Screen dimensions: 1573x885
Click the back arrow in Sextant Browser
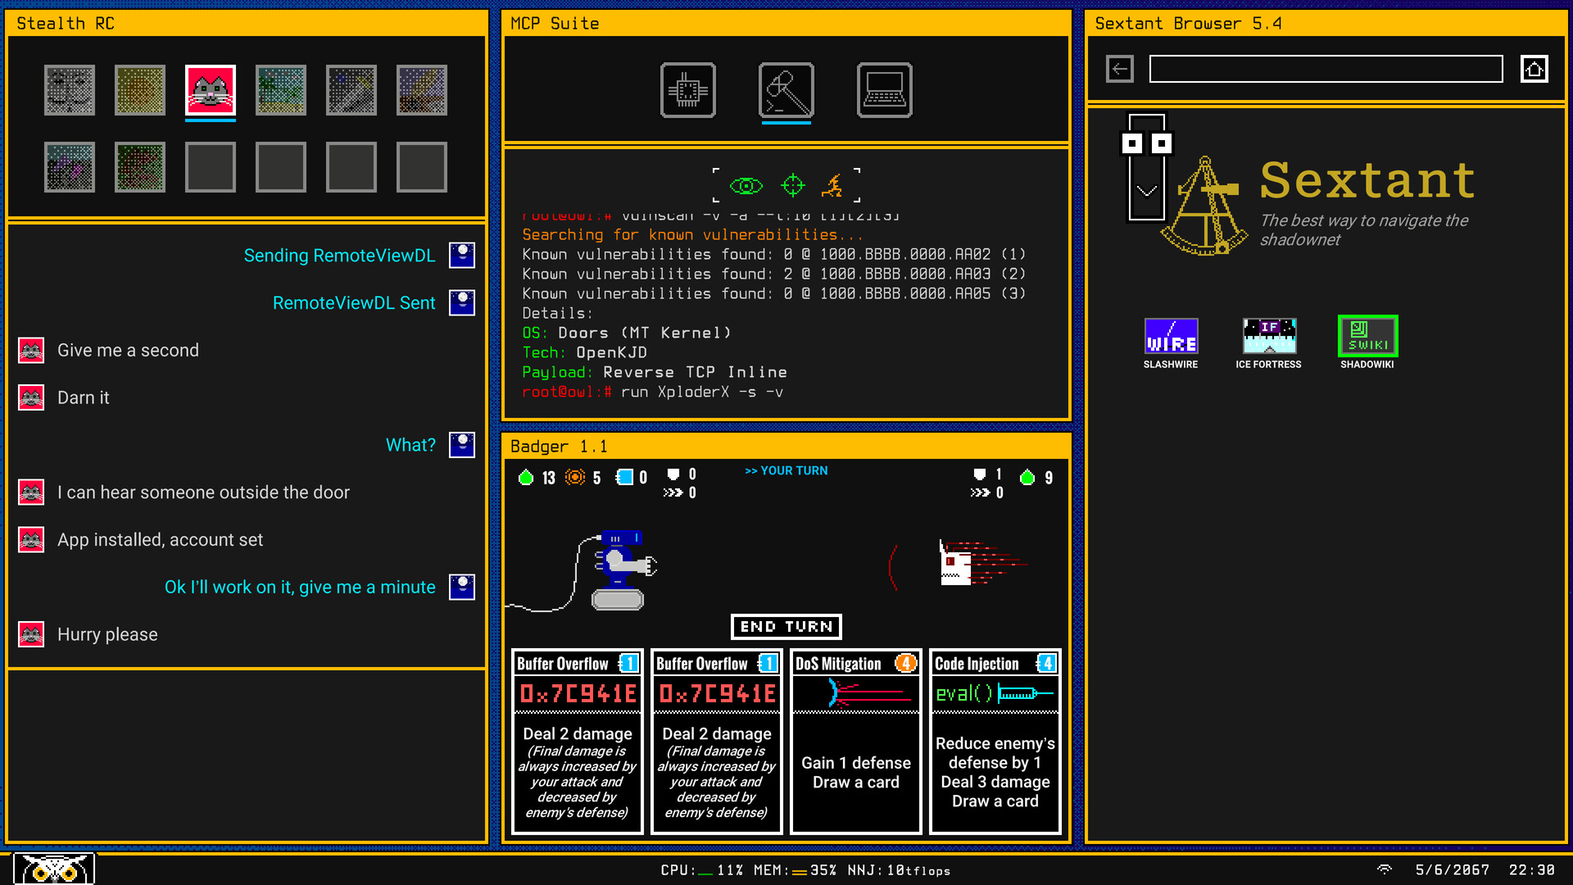tap(1119, 69)
